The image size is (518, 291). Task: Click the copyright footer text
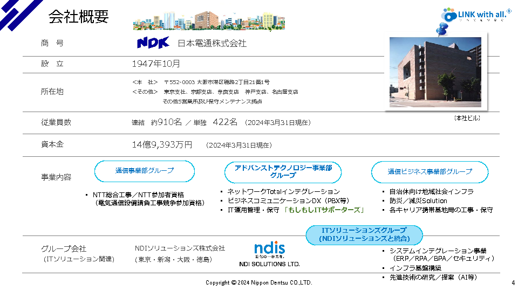click(x=258, y=282)
